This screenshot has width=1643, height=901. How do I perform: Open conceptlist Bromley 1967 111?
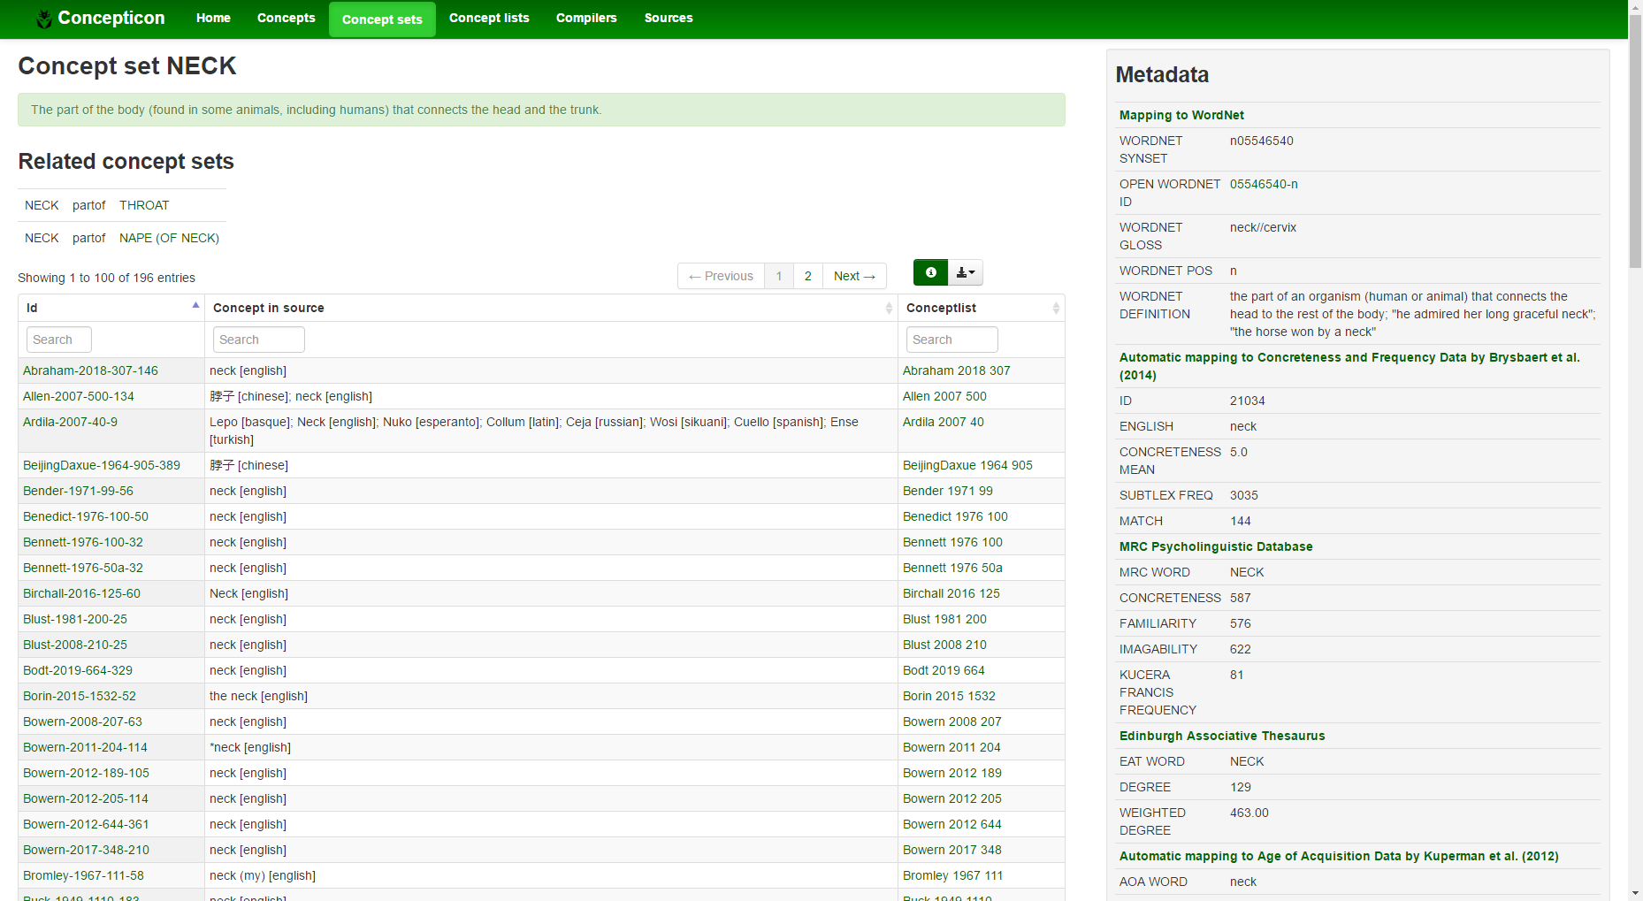tap(953, 875)
